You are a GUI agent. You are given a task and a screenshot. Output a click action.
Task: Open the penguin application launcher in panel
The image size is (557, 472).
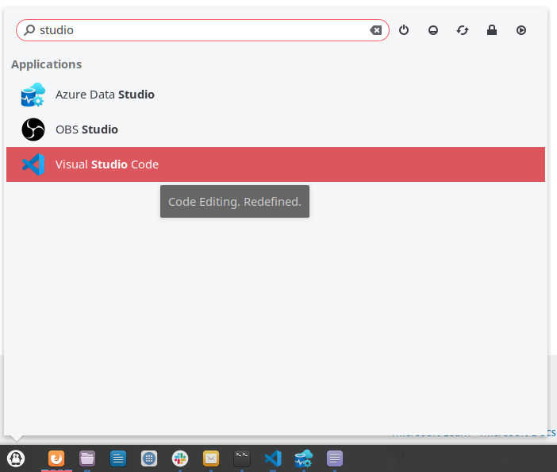pos(16,458)
